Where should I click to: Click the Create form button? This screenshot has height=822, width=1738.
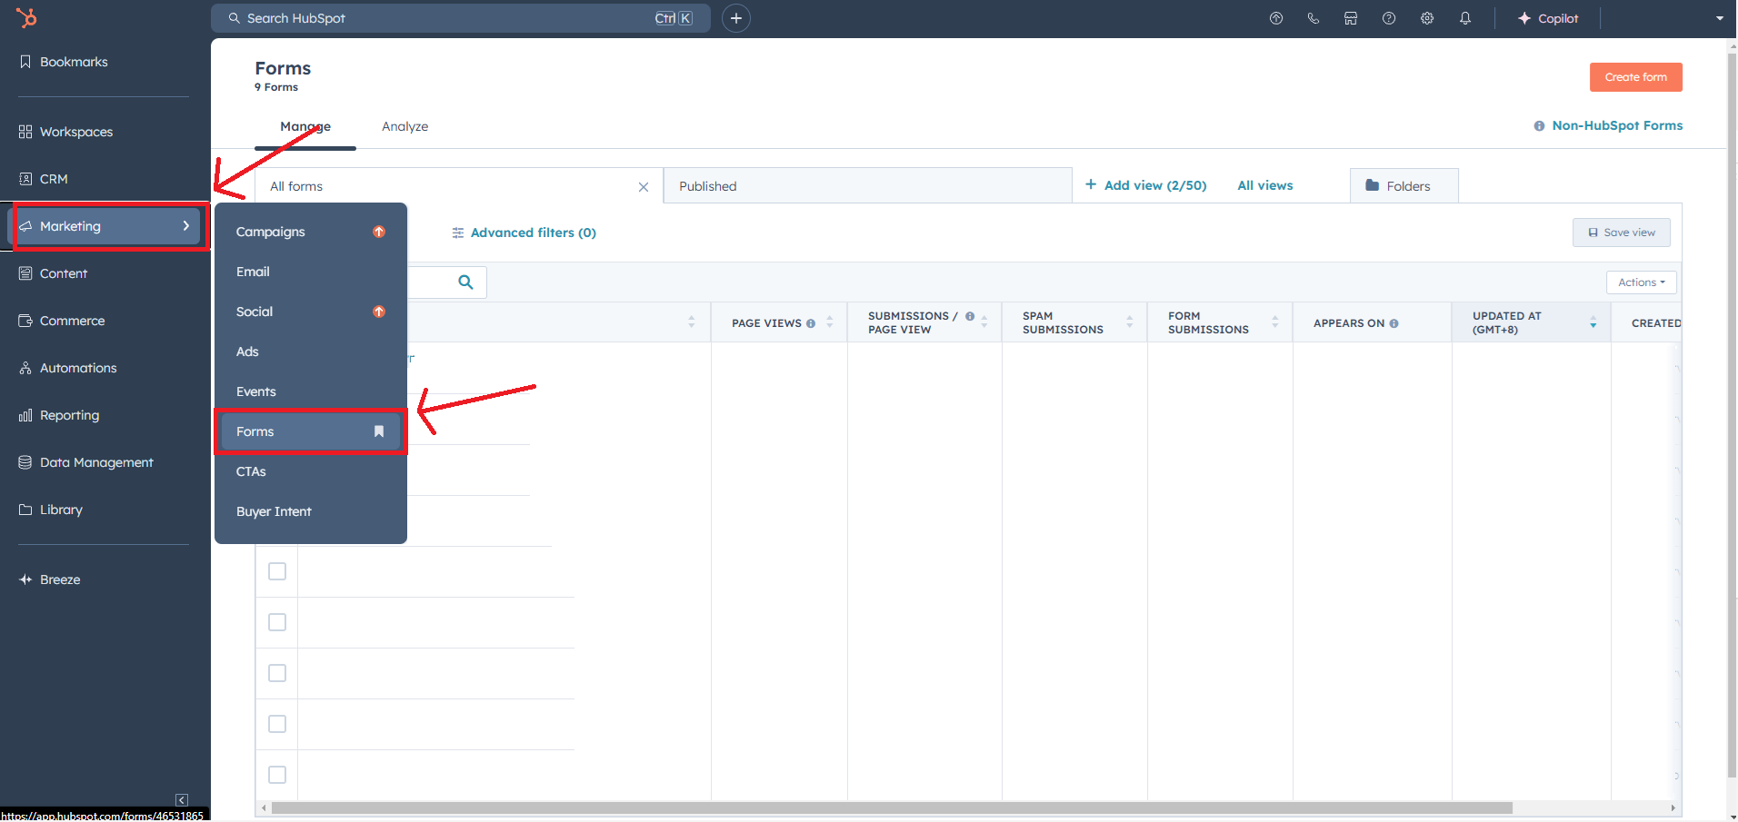(1635, 77)
